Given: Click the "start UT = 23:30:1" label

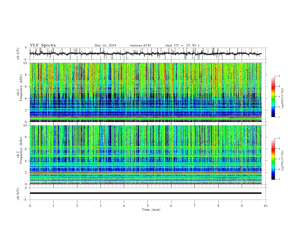Looking at the screenshot, I should (x=182, y=45).
